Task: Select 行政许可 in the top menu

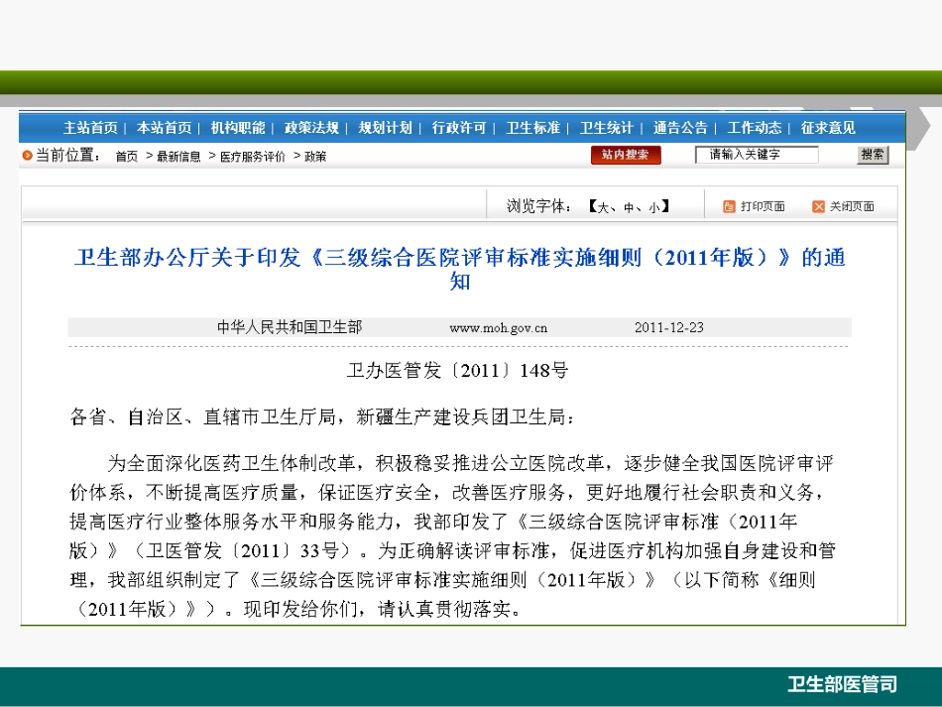Action: 459,128
